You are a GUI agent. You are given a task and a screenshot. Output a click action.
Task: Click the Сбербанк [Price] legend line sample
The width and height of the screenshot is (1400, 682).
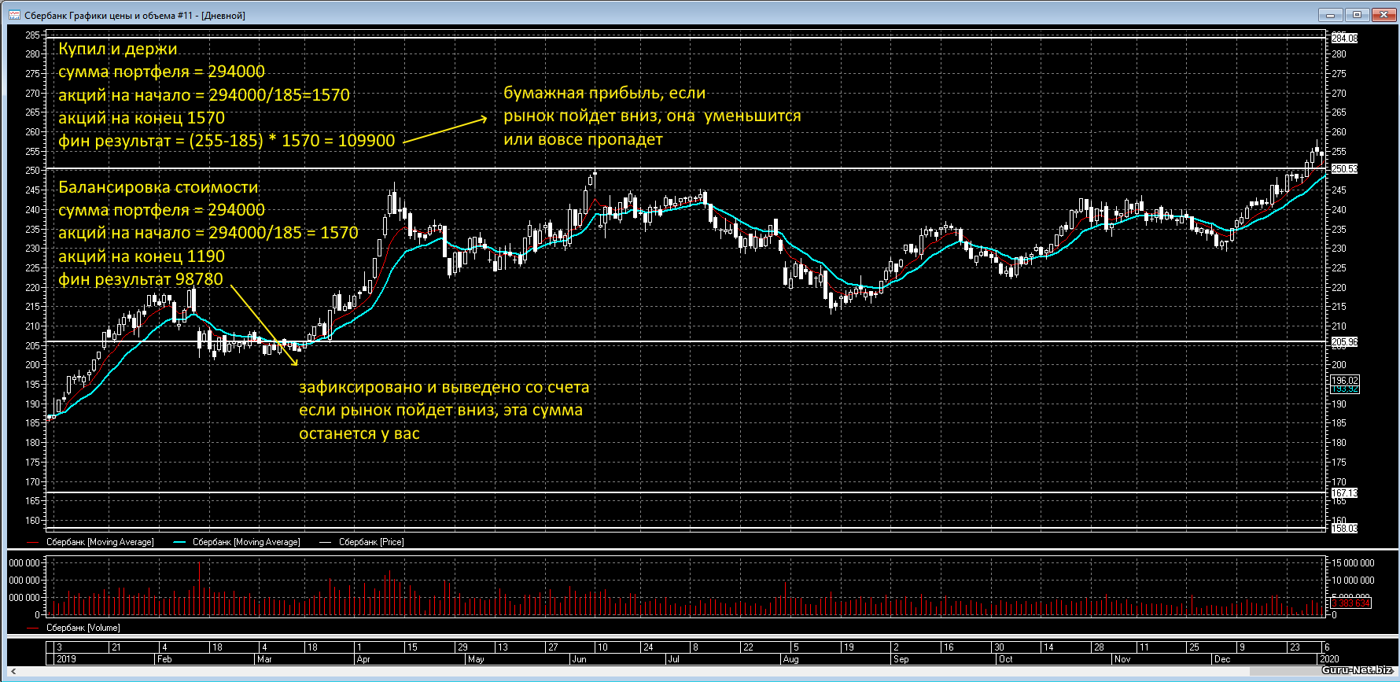click(326, 542)
